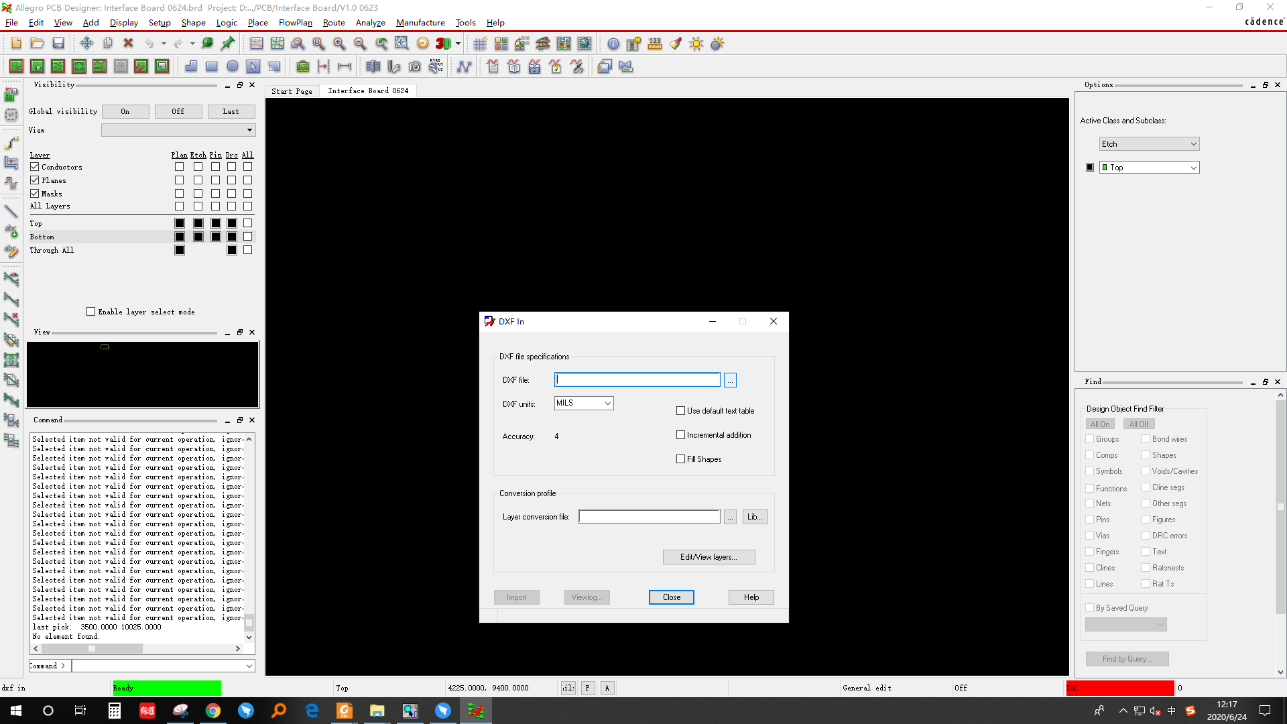The height and width of the screenshot is (724, 1287).
Task: Expand the Undo history dropdown arrow
Action: pyautogui.click(x=164, y=44)
